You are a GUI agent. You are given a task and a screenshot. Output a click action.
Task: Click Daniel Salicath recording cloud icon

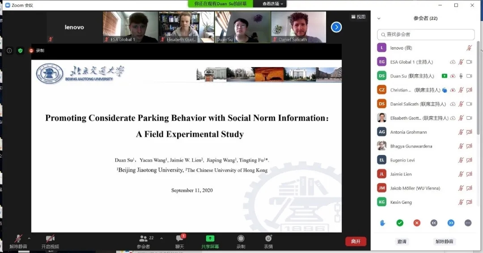[x=453, y=104]
